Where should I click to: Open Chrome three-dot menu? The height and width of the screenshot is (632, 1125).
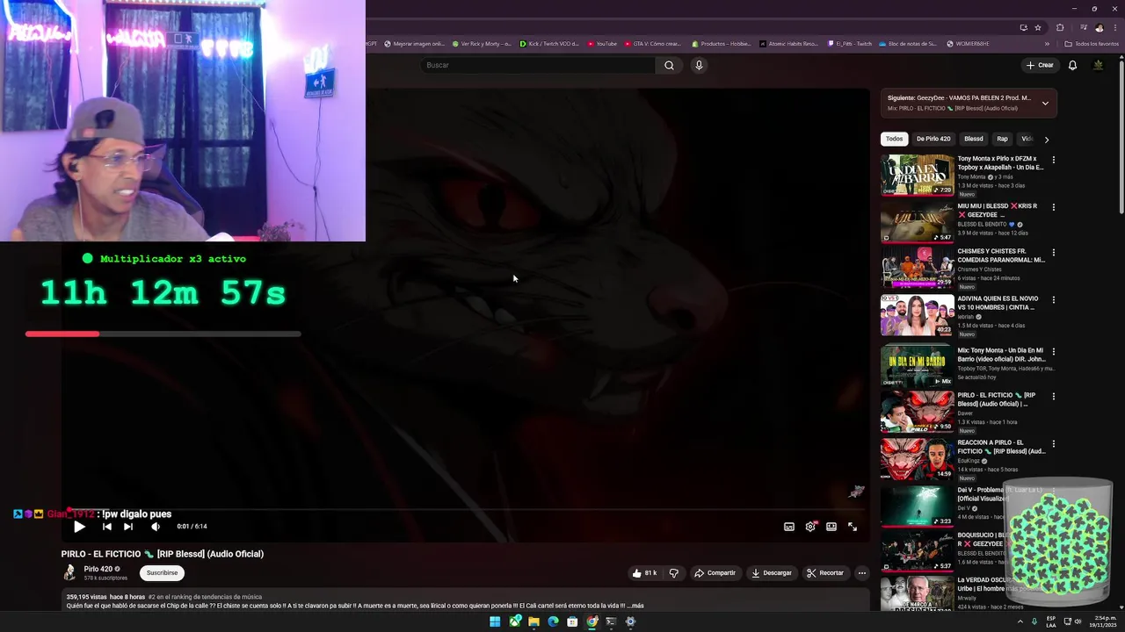pos(1114,27)
